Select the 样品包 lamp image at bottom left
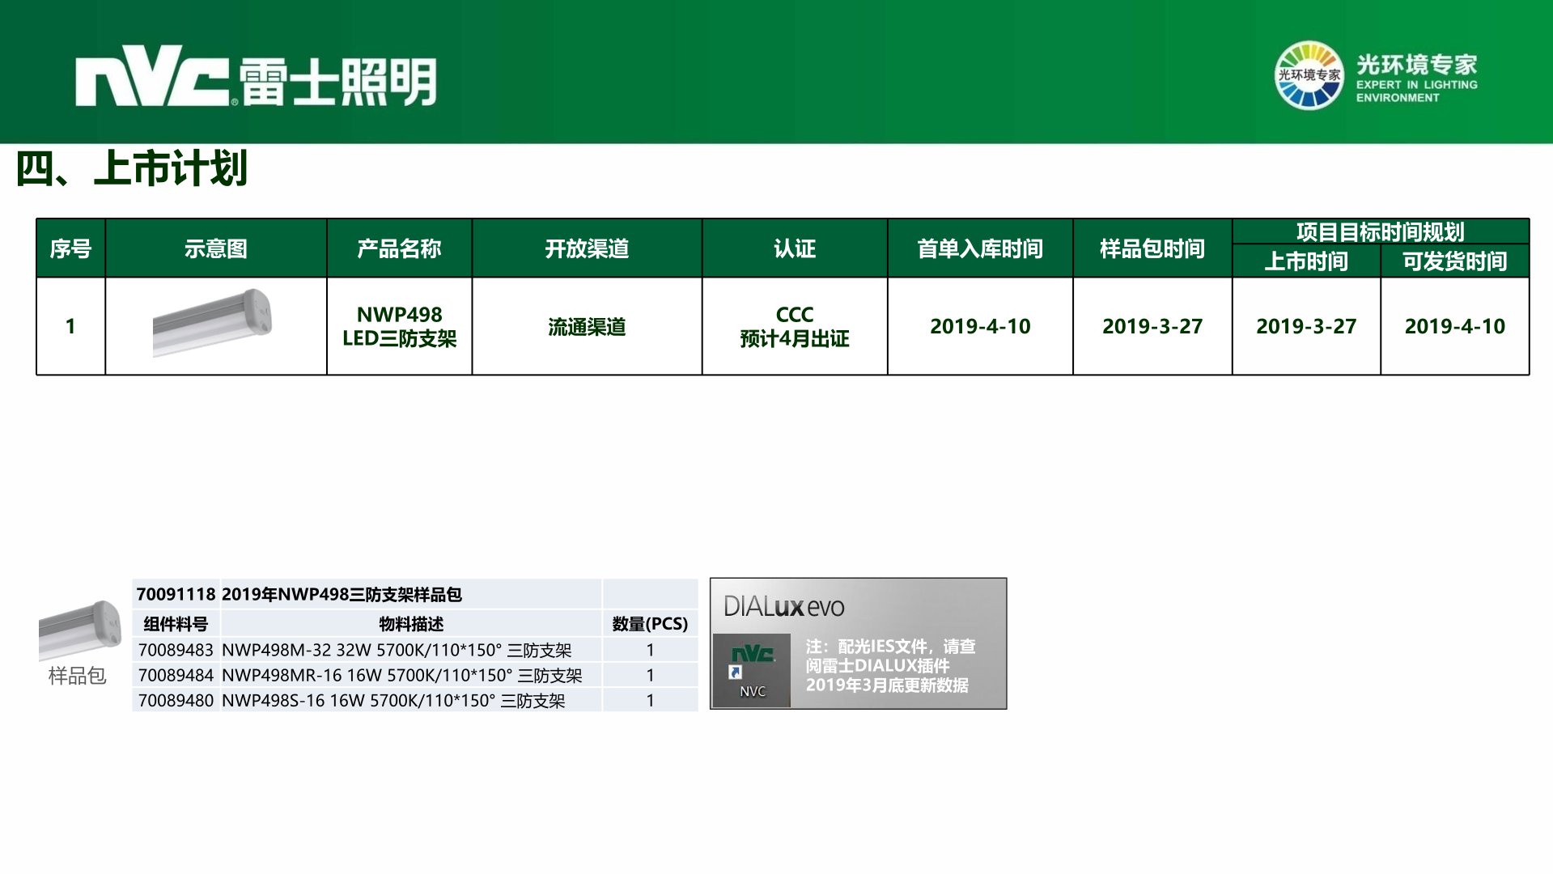The height and width of the screenshot is (874, 1553). coord(79,630)
